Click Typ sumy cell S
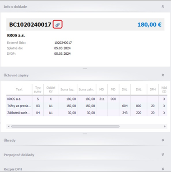This screenshot has width=171, height=172. [38, 99]
